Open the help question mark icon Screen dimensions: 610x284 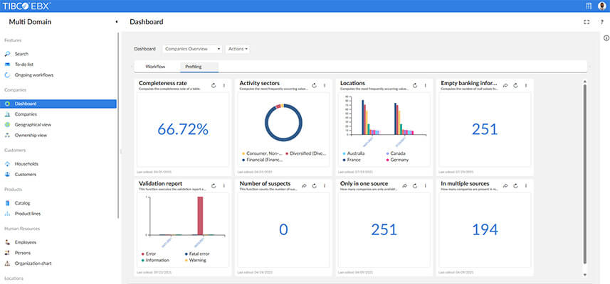(x=602, y=22)
